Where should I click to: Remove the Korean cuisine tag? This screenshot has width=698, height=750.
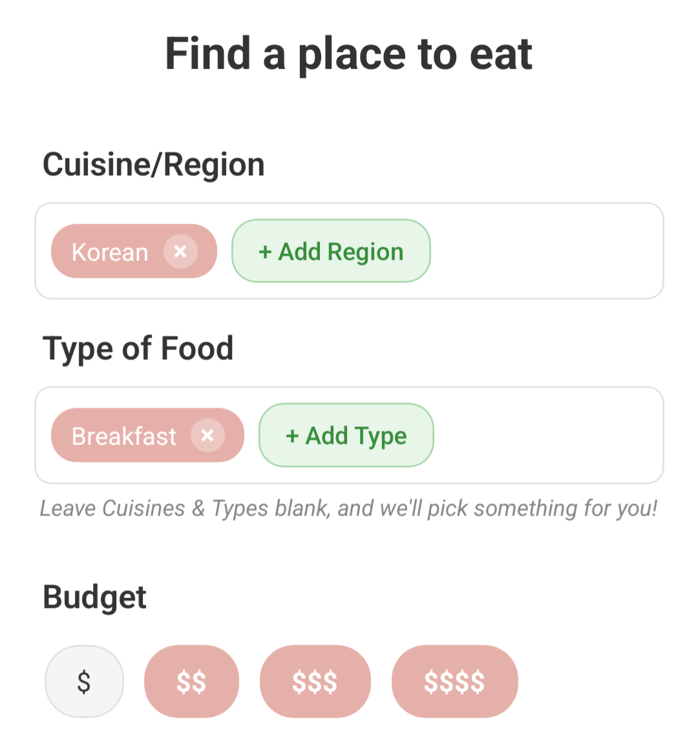180,251
